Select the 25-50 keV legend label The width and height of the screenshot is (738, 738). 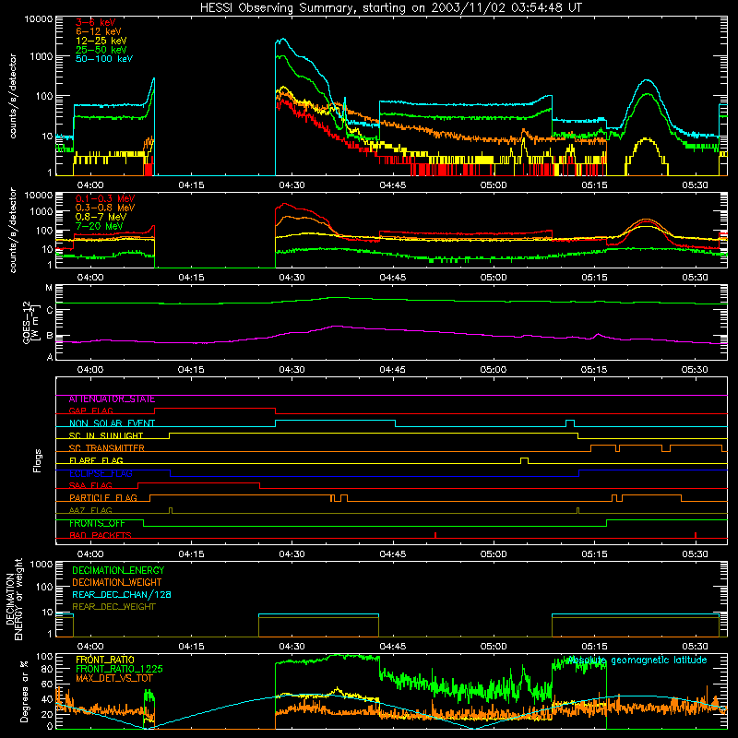pyautogui.click(x=101, y=50)
